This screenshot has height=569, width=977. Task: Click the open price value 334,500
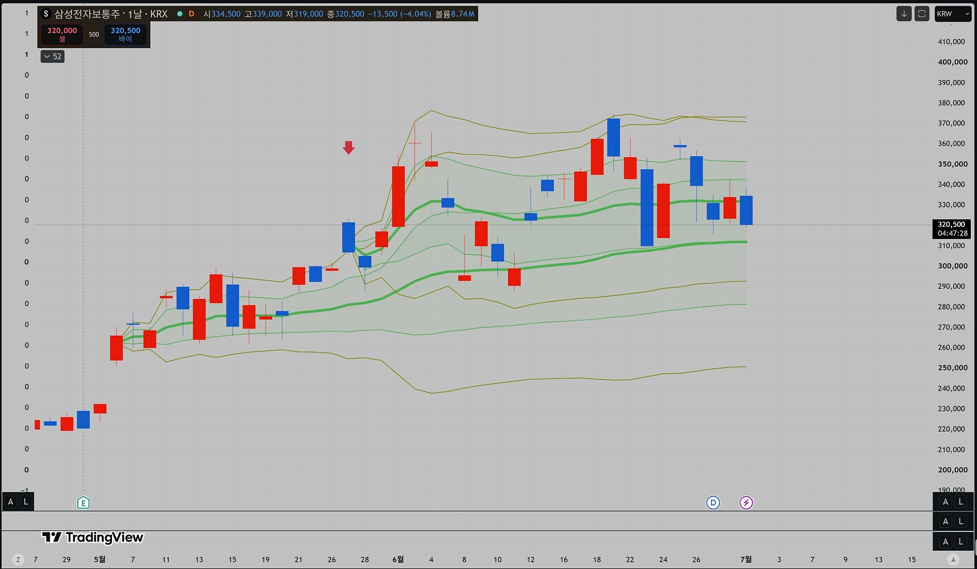226,14
